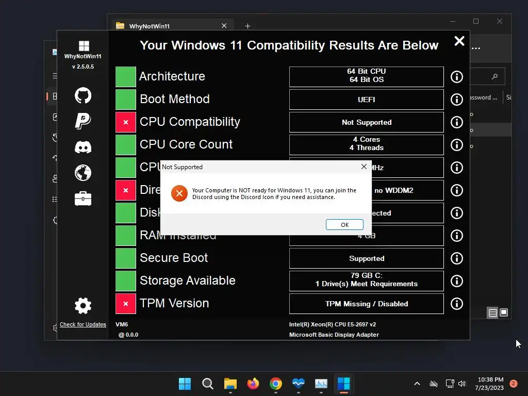Close the Not Supported dialog

point(364,167)
